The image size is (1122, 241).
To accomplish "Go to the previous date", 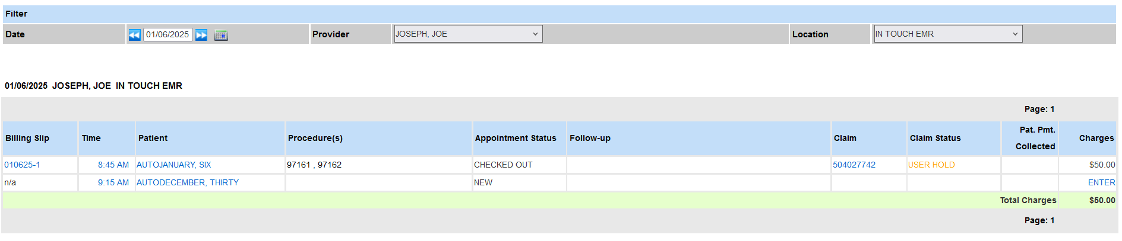I will coord(135,35).
